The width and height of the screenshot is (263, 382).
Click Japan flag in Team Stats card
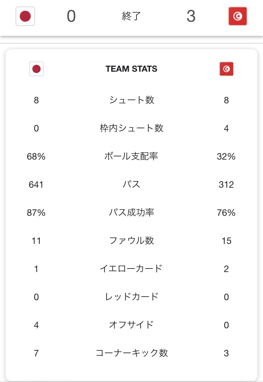[36, 69]
